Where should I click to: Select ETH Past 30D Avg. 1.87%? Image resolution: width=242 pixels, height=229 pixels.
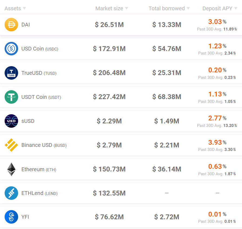(217, 174)
